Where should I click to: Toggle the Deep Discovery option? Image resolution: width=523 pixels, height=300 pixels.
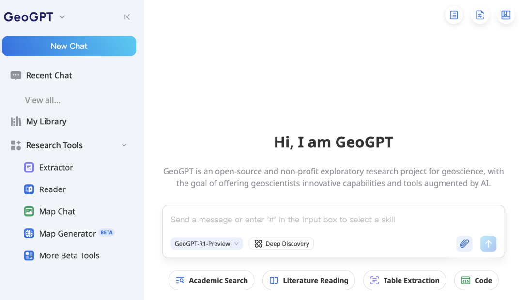coord(281,244)
